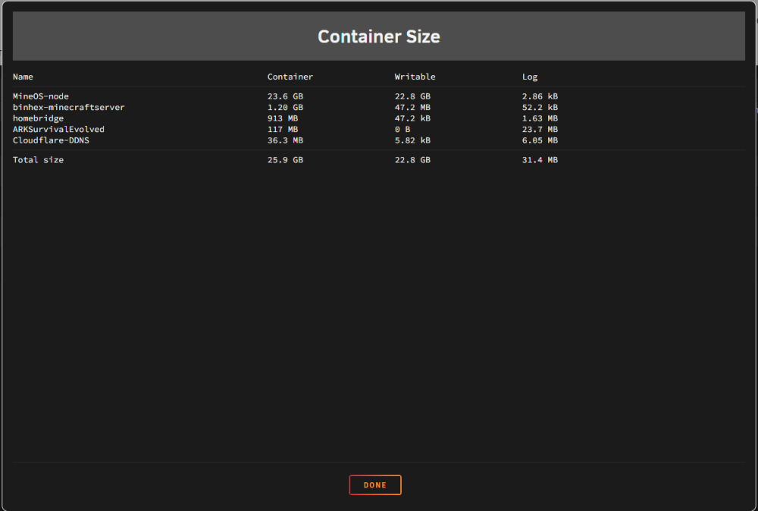Click the Total size label
The image size is (758, 511).
tap(38, 160)
